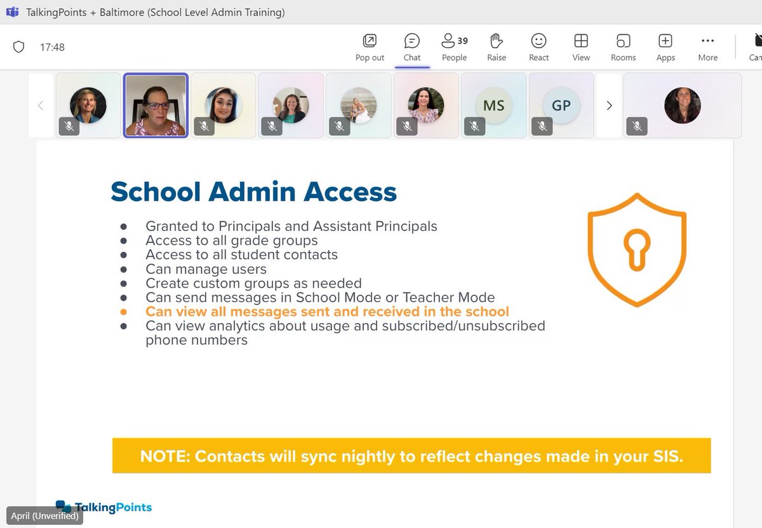This screenshot has height=528, width=762.
Task: Click muted mic icon on fourth participant tile
Action: [272, 126]
